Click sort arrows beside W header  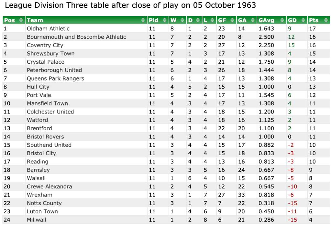(183, 20)
